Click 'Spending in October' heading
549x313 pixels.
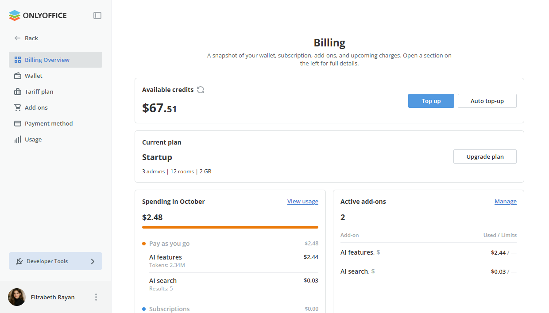click(x=174, y=202)
